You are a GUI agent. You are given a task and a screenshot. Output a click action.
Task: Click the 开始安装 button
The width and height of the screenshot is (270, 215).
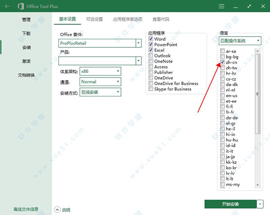[x=230, y=204]
